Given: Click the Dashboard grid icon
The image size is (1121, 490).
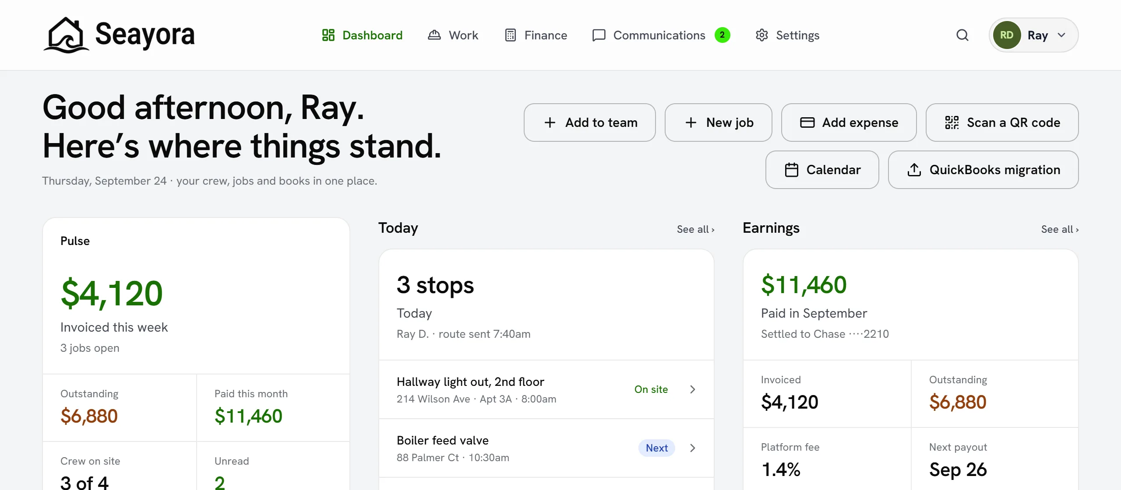Looking at the screenshot, I should (x=328, y=35).
